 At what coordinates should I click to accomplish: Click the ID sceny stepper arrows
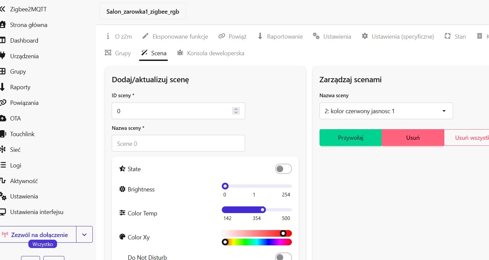(x=236, y=111)
